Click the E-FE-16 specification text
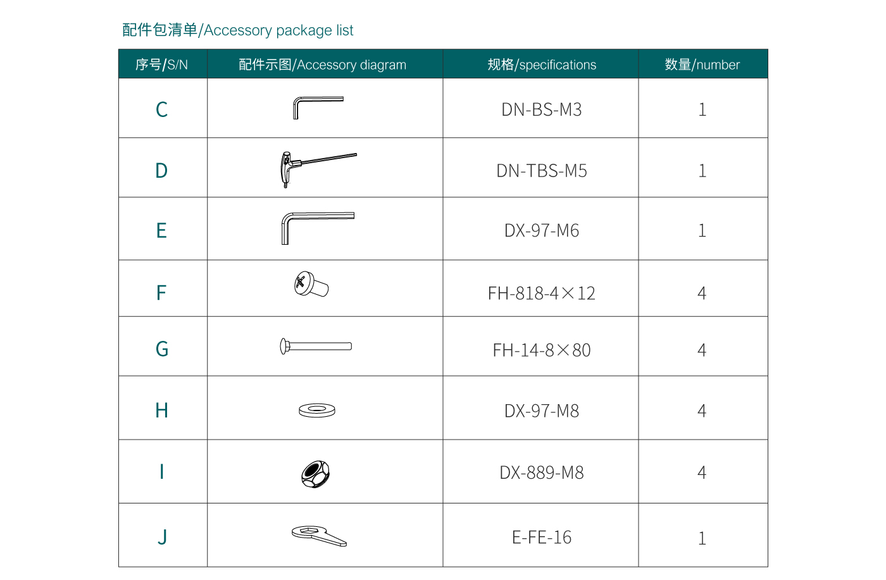The image size is (886, 580). pos(542,538)
